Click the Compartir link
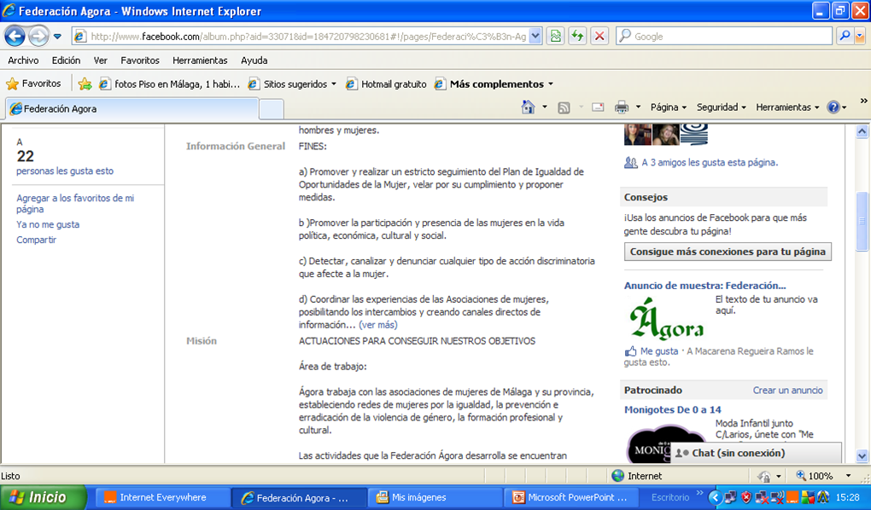This screenshot has width=871, height=510. click(36, 240)
